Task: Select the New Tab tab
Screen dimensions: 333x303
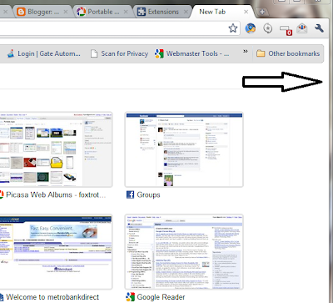Action: (x=222, y=12)
